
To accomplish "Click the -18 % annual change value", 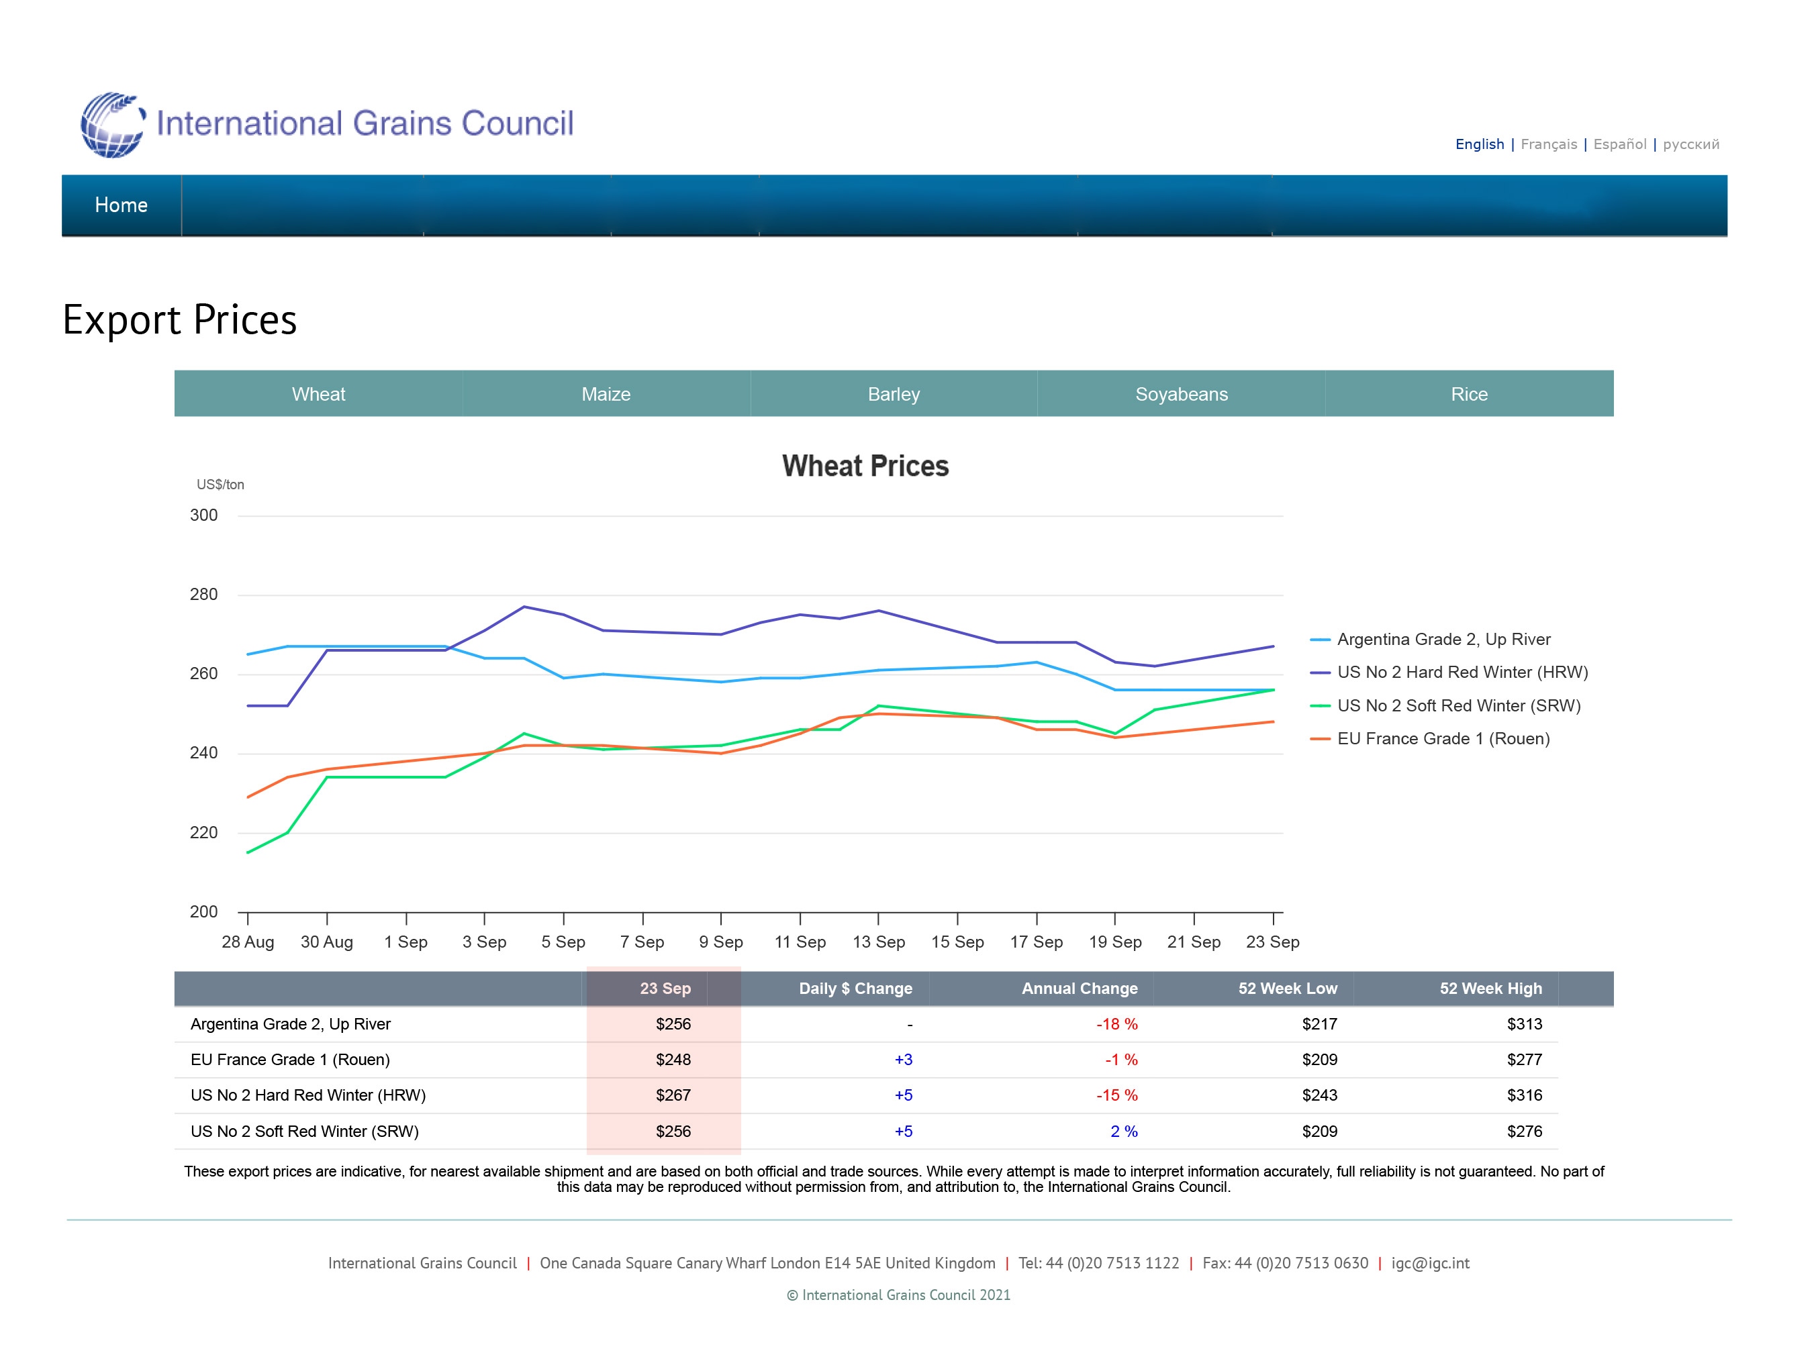I will point(1116,1023).
